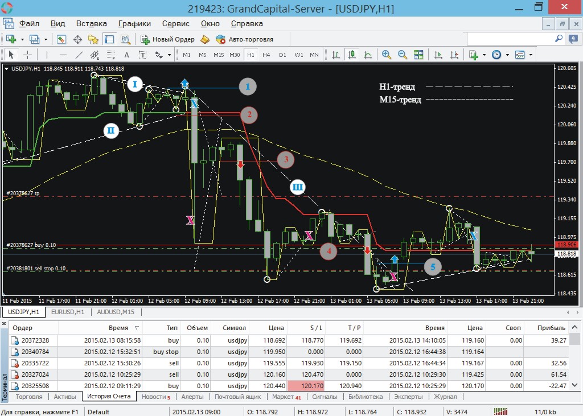Open the Файл menu
The height and width of the screenshot is (416, 583).
[x=30, y=24]
